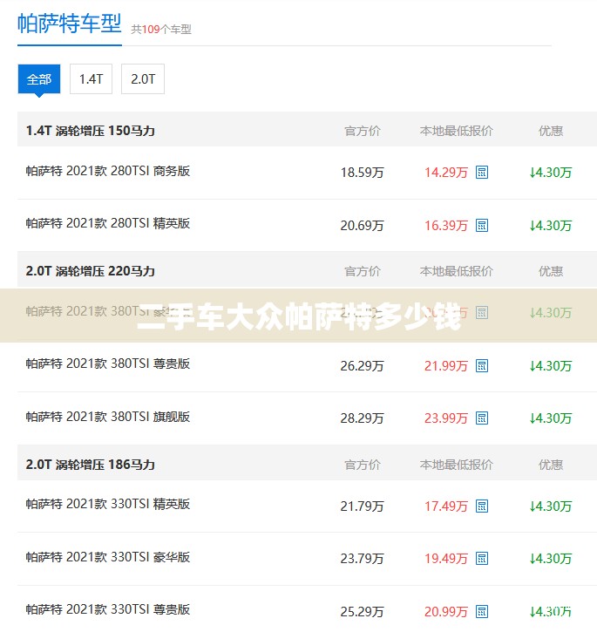
Task: Click the 21.79万 official price
Action: (x=362, y=506)
